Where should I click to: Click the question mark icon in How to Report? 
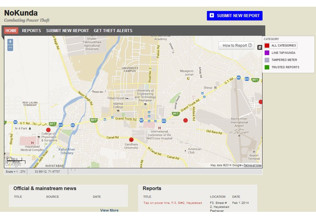point(250,45)
